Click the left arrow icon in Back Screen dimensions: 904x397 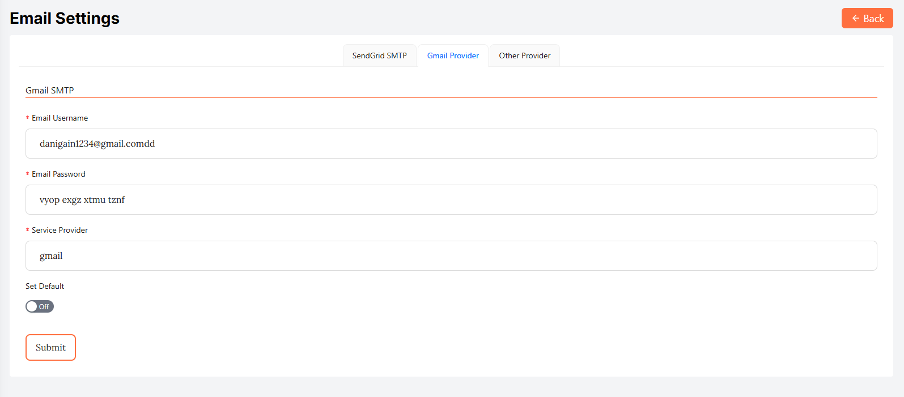855,18
